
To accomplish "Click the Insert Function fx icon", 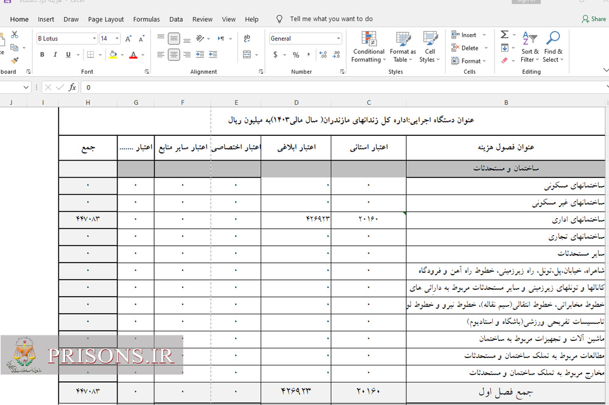I will coord(72,87).
